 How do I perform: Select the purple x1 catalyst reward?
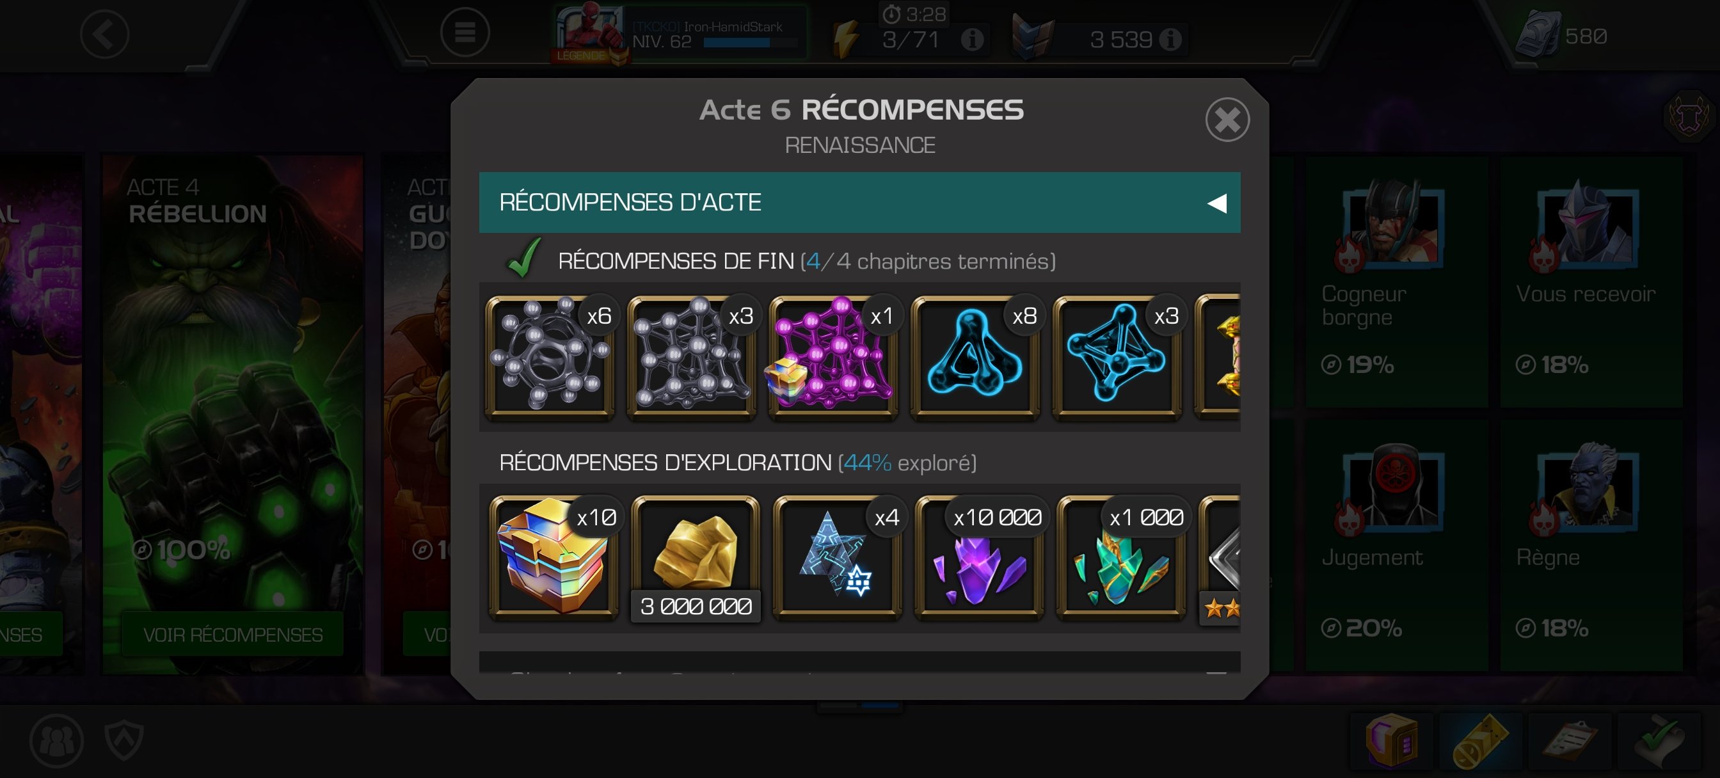(x=833, y=356)
